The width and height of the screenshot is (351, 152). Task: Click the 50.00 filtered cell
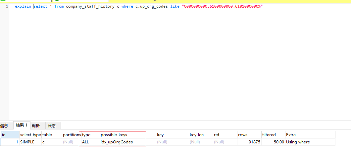click(273, 142)
